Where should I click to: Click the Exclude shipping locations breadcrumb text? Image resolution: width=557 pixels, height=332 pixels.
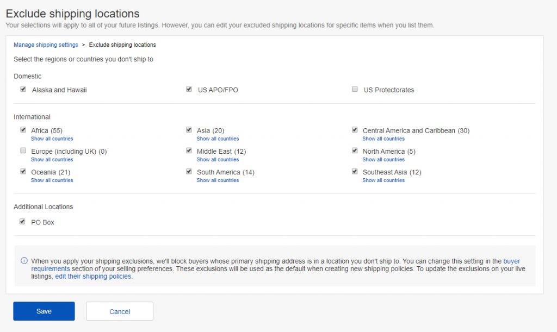(122, 45)
